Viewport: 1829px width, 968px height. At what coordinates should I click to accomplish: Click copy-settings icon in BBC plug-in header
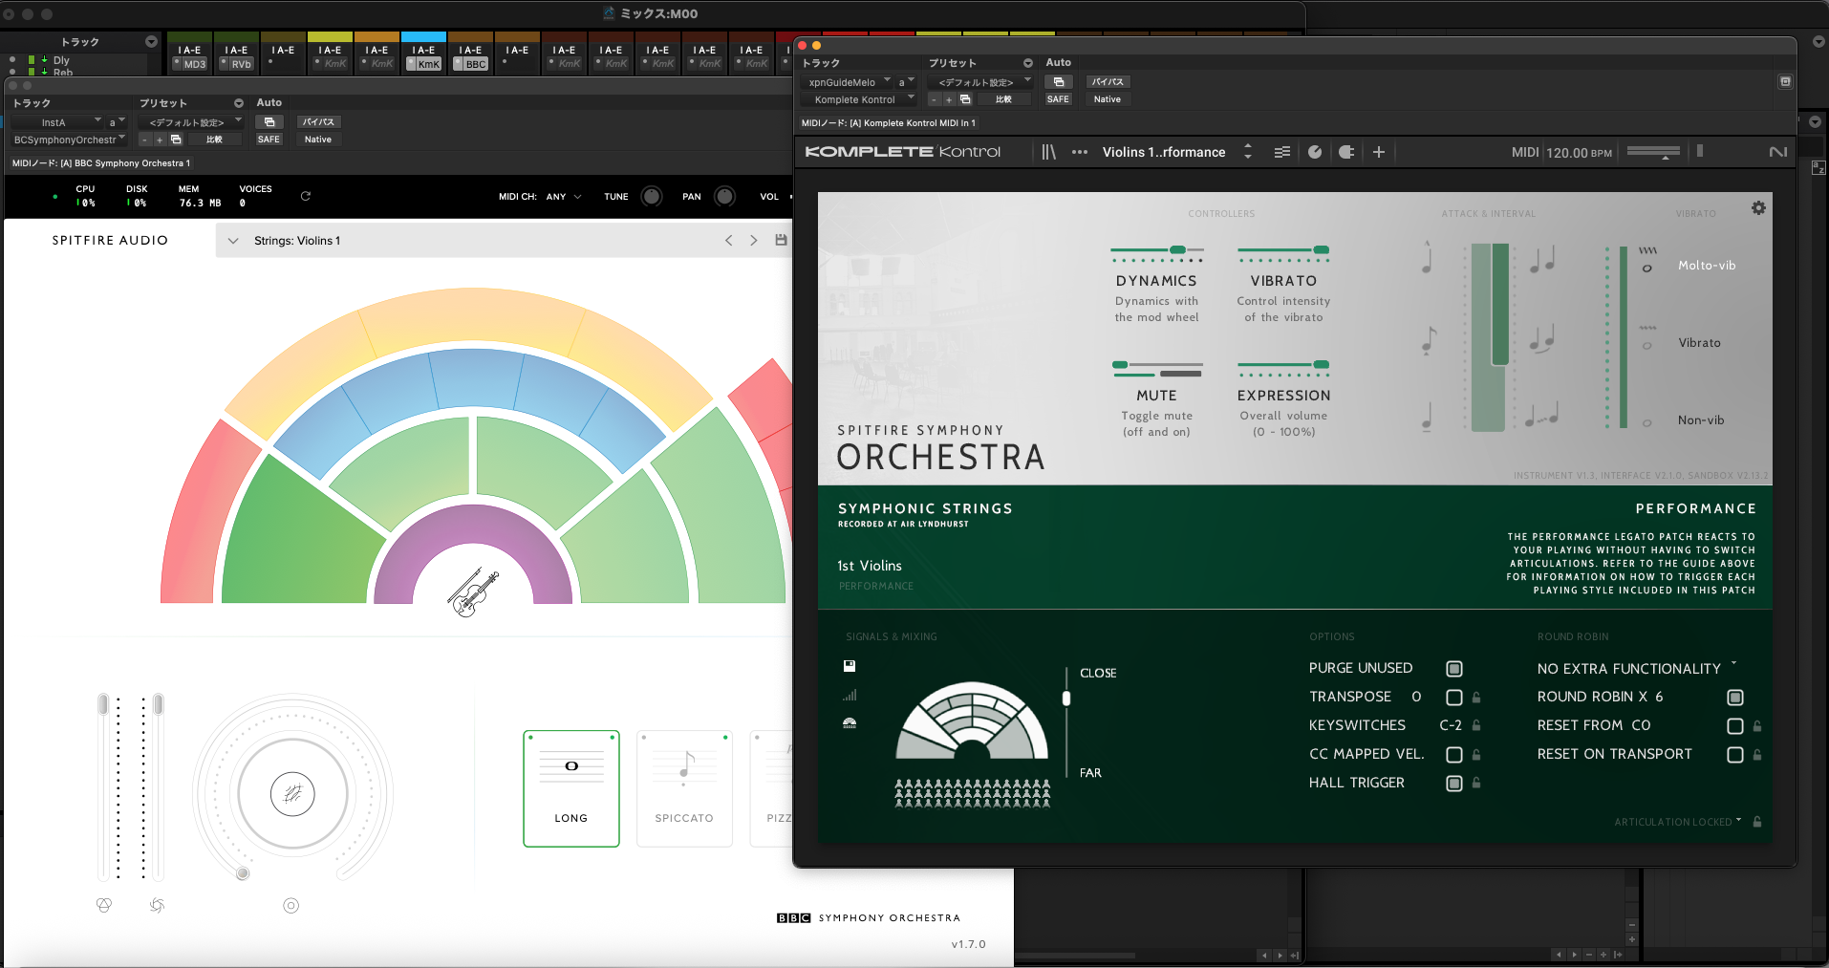click(x=269, y=122)
